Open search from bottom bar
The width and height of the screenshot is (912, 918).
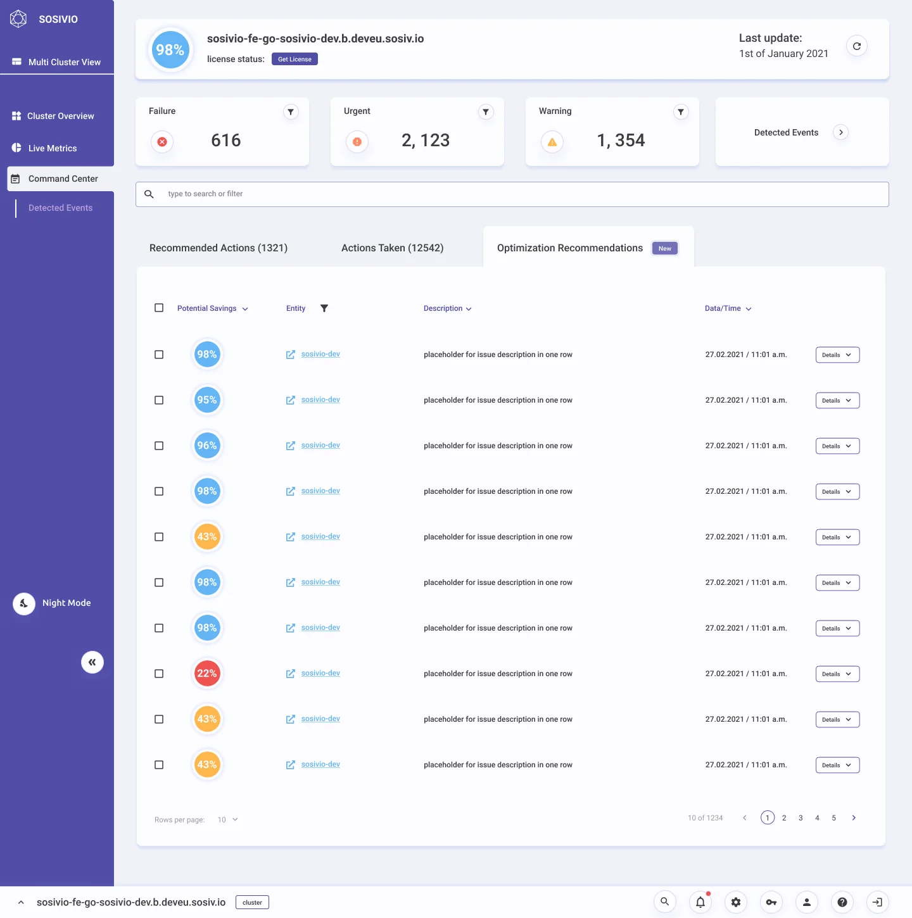[x=665, y=902]
